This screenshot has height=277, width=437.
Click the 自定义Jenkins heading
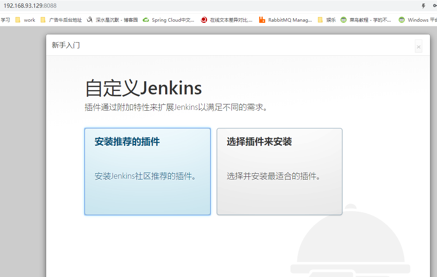[x=143, y=88]
